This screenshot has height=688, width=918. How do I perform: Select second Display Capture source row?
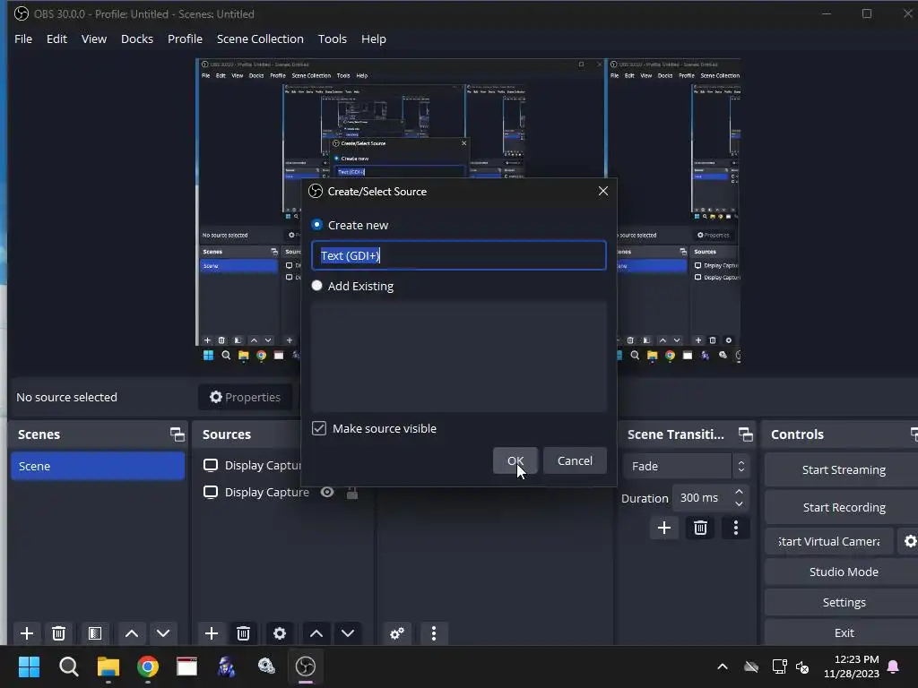pos(283,493)
